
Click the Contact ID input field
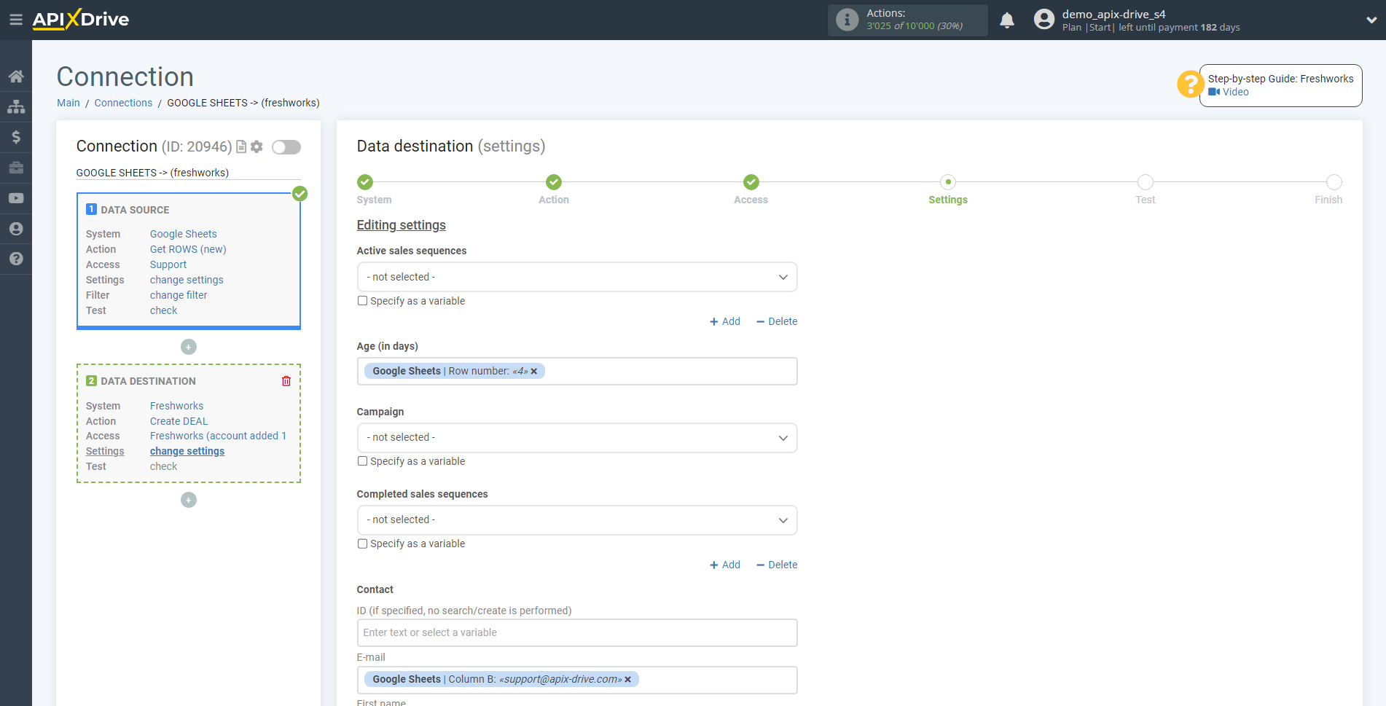577,633
